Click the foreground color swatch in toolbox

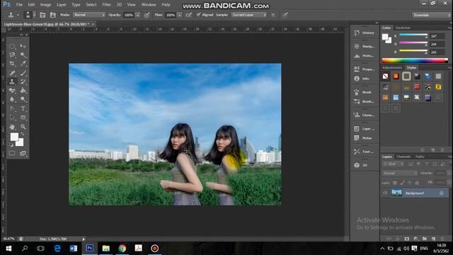tap(14, 137)
